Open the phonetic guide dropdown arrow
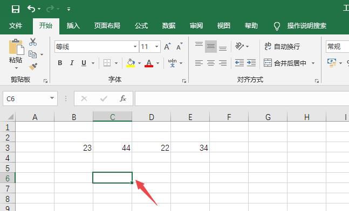The width and height of the screenshot is (349, 211). 181,64
